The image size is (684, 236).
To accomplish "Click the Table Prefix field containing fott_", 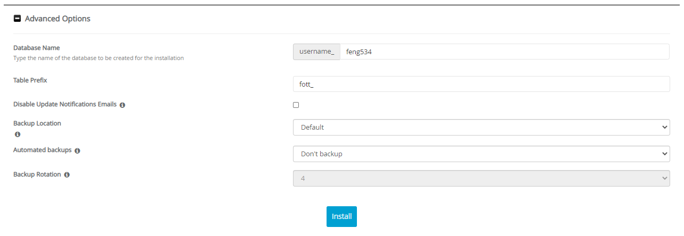I will [x=481, y=84].
